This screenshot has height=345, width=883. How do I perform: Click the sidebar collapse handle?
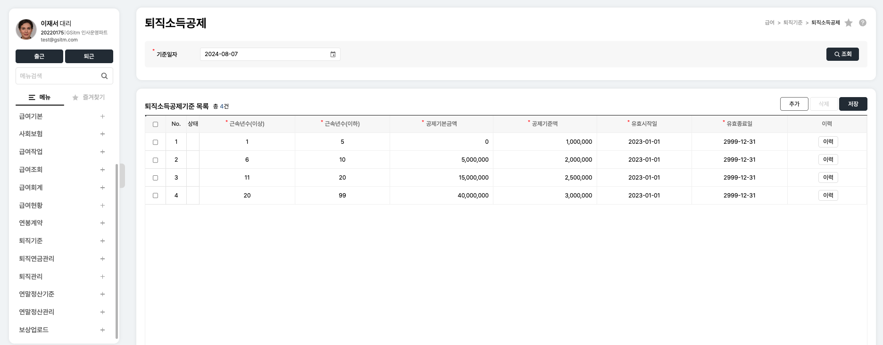pos(122,175)
